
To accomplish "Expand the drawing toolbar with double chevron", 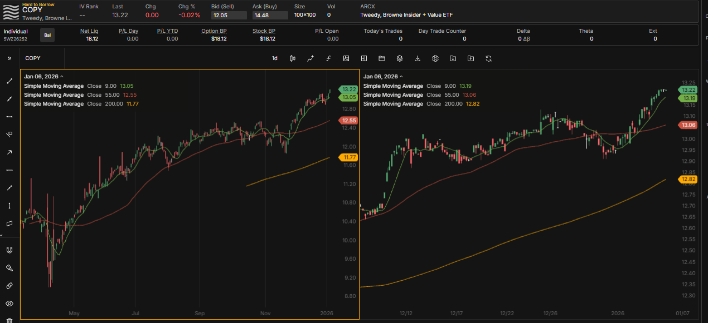I will [x=9, y=58].
